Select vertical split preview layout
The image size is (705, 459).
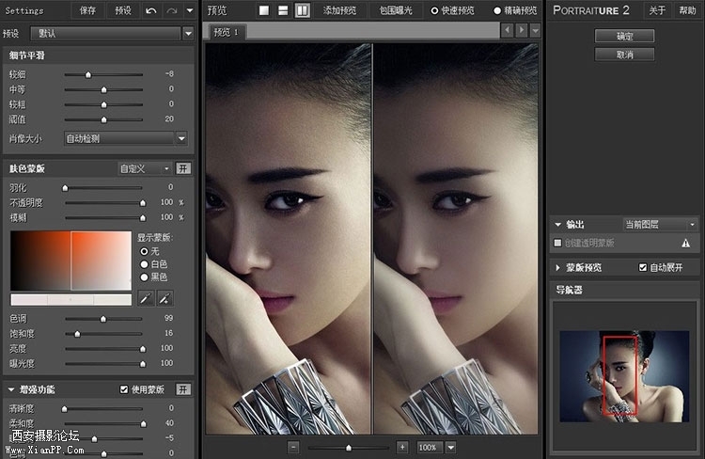tap(302, 10)
